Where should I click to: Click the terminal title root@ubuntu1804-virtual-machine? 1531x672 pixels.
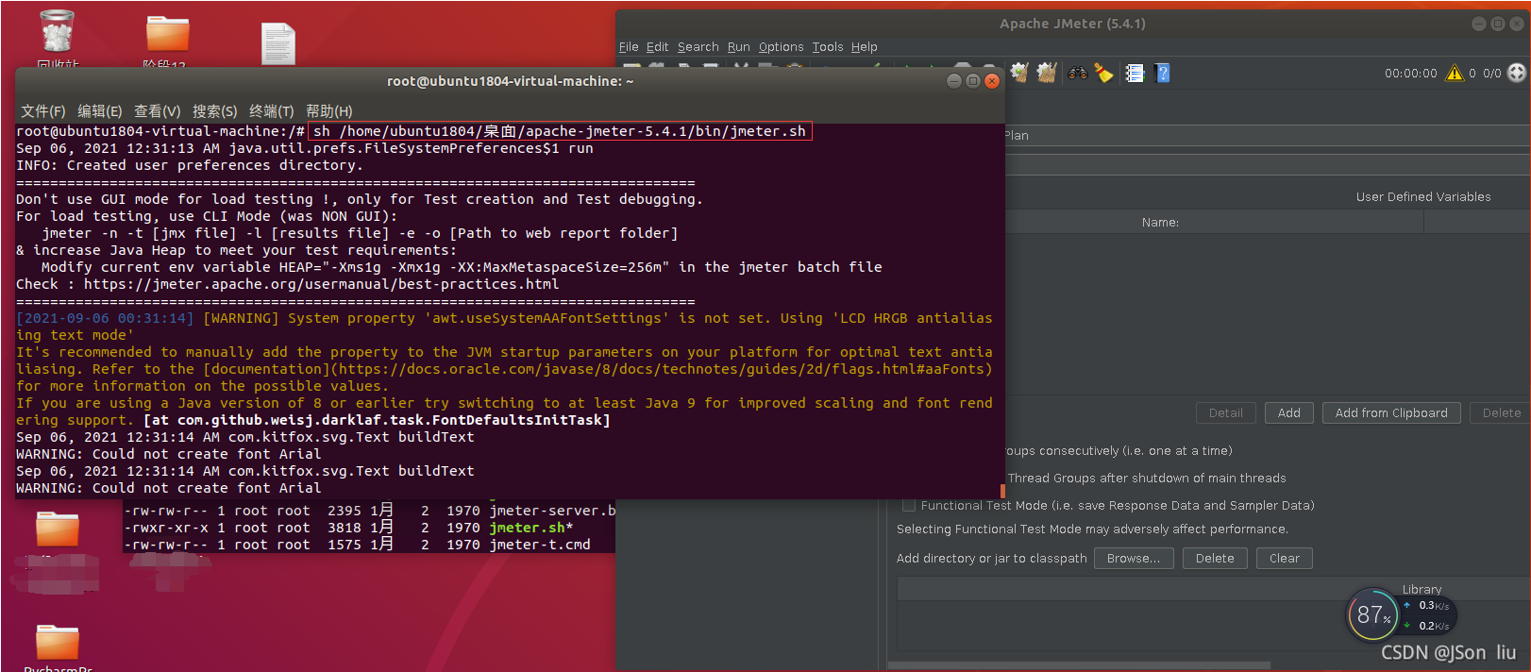click(x=510, y=81)
